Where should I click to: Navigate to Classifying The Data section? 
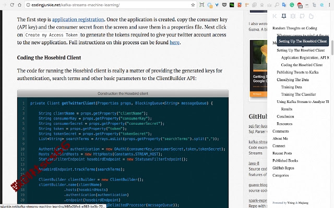[x=293, y=80]
